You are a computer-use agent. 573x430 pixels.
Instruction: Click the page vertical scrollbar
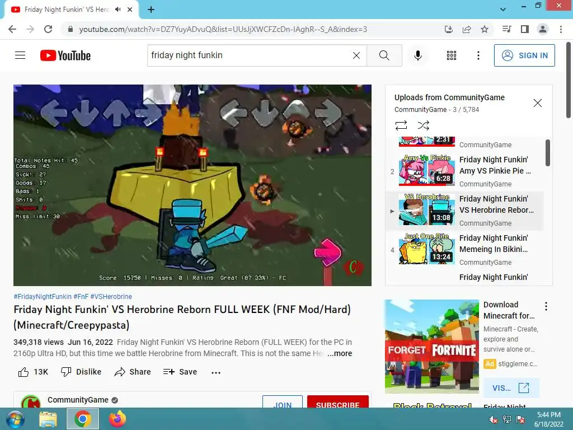pyautogui.click(x=569, y=81)
